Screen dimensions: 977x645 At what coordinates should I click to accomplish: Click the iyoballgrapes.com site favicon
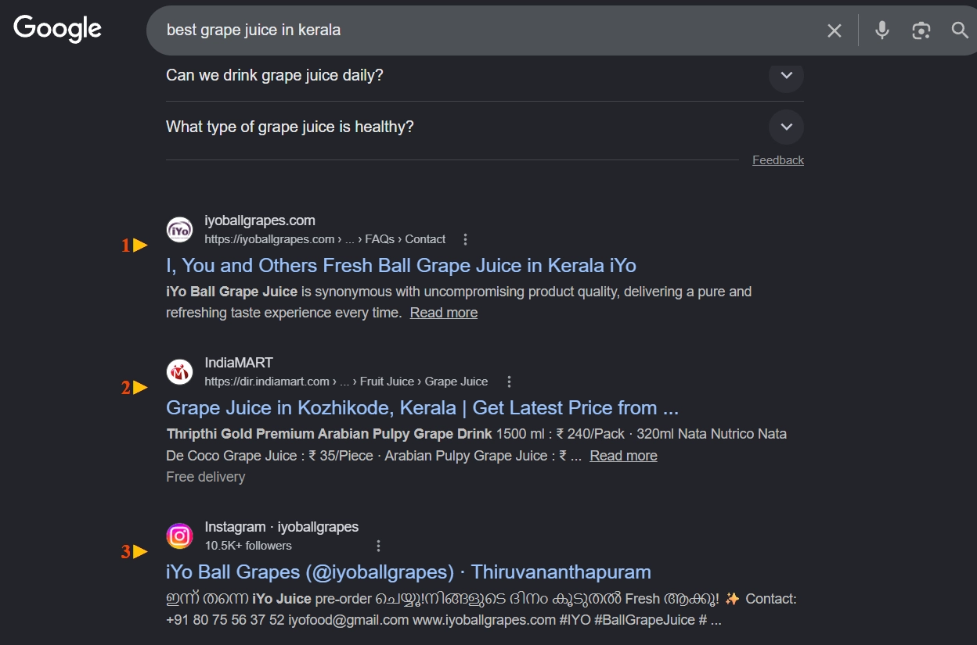179,230
